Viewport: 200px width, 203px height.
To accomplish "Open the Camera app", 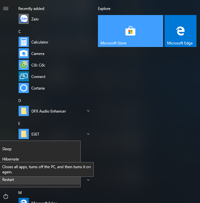I will tap(24, 54).
